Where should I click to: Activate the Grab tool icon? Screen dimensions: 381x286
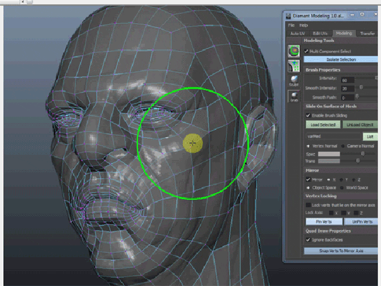pyautogui.click(x=294, y=96)
